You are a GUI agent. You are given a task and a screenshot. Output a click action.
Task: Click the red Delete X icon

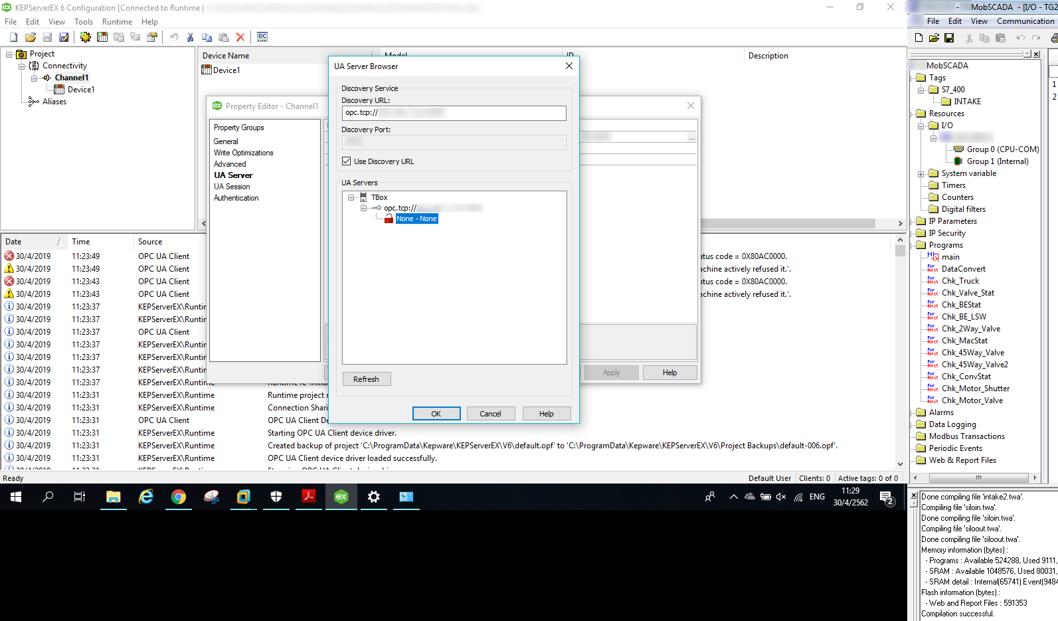240,37
